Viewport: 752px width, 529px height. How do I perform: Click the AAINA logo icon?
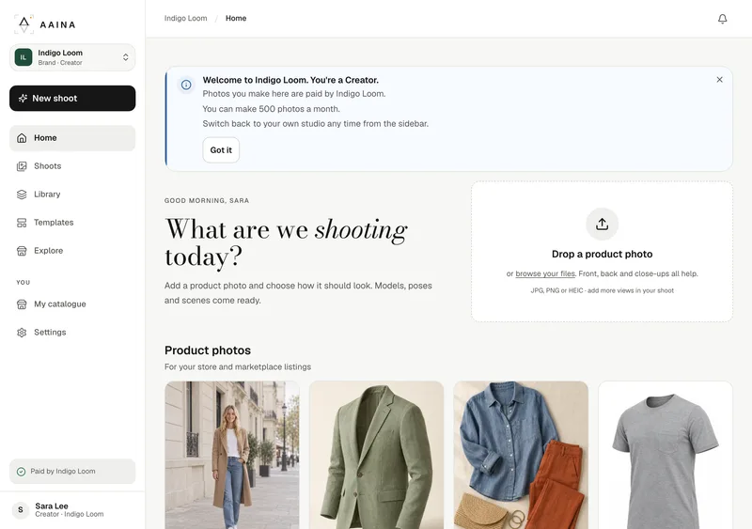[x=24, y=24]
